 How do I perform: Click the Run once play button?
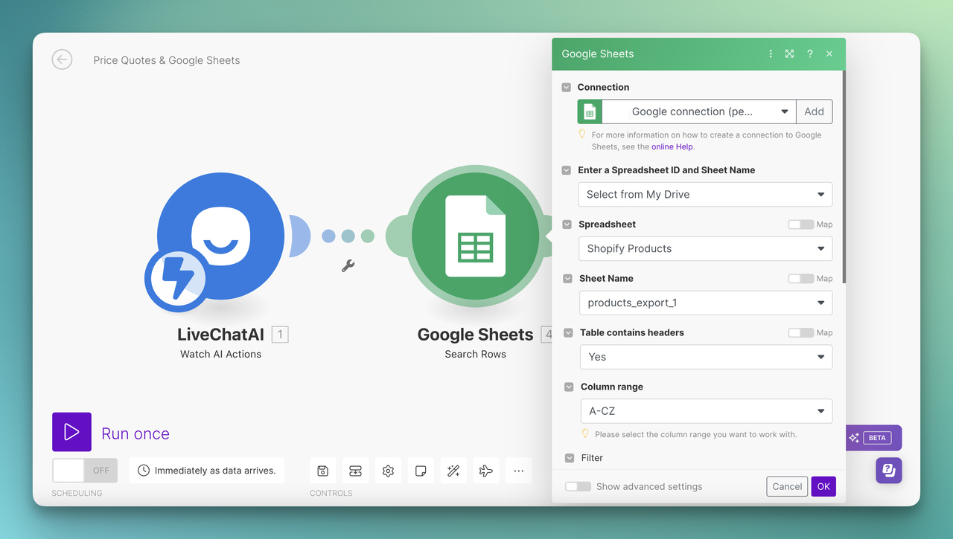point(71,432)
